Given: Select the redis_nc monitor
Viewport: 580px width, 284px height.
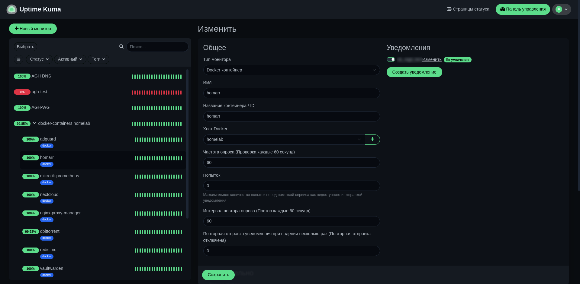Looking at the screenshot, I should click(x=103, y=252).
